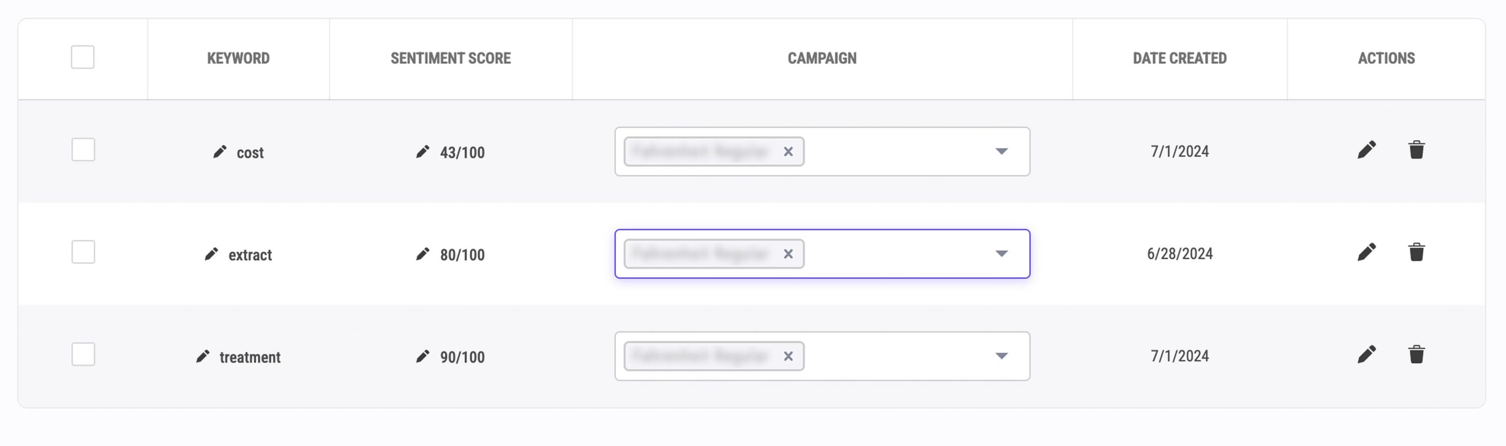Open the campaign dropdown arrow for extract

click(1001, 254)
